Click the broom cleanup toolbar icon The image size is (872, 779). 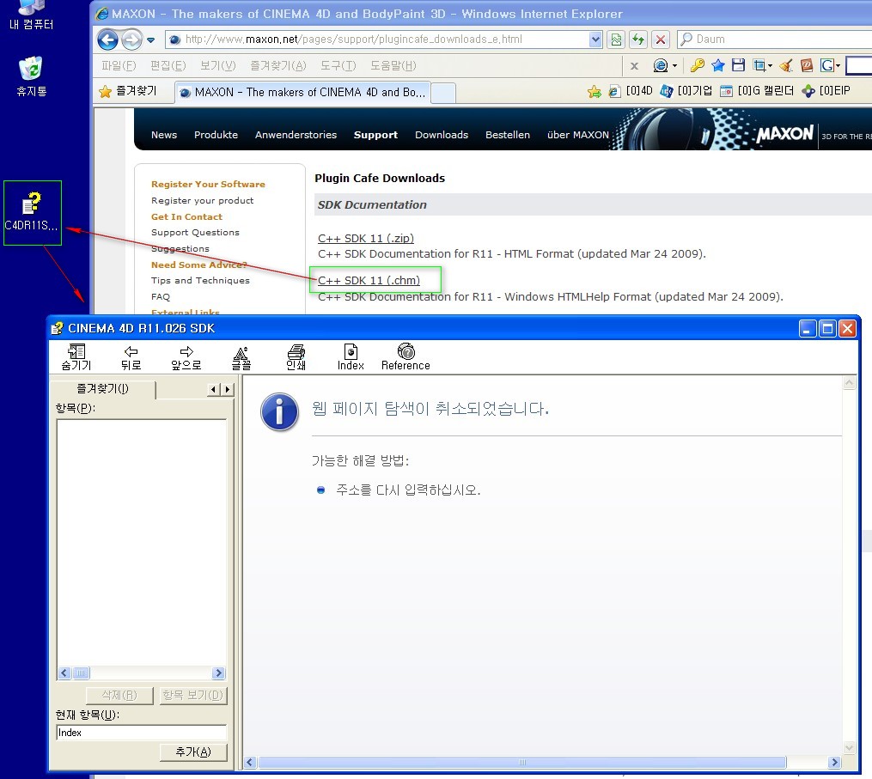786,65
